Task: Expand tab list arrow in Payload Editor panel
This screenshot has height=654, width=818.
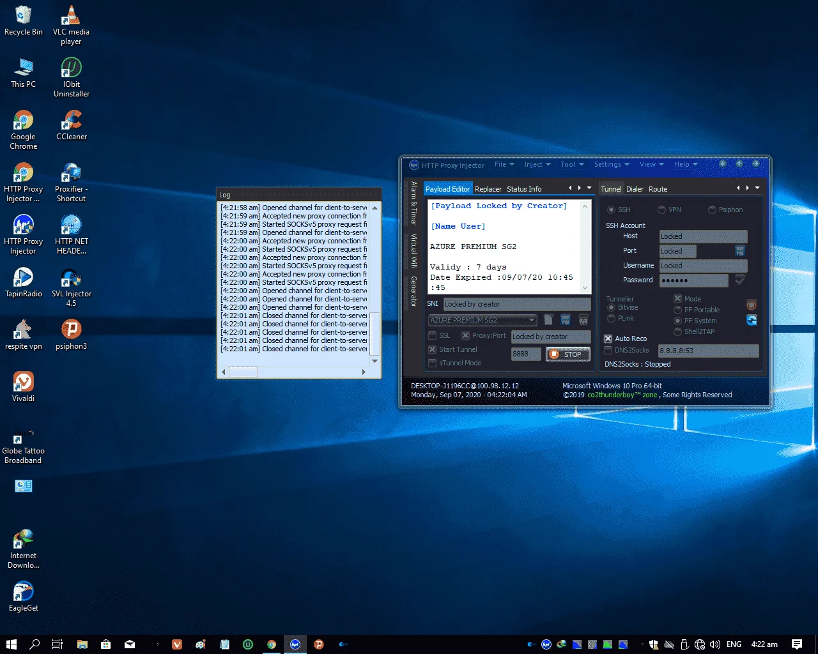Action: pos(589,188)
